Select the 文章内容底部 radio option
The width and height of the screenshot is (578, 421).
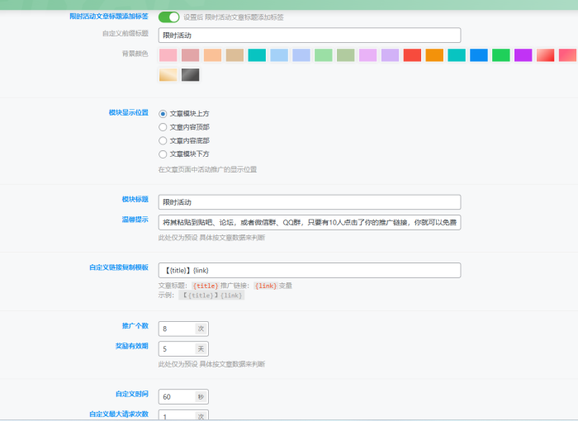[x=163, y=140]
